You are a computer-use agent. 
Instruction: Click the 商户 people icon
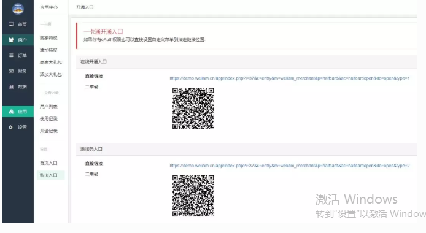click(11, 40)
